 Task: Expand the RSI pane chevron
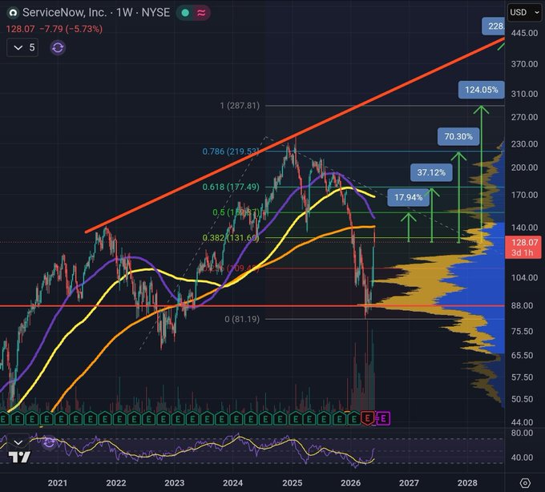click(x=18, y=442)
